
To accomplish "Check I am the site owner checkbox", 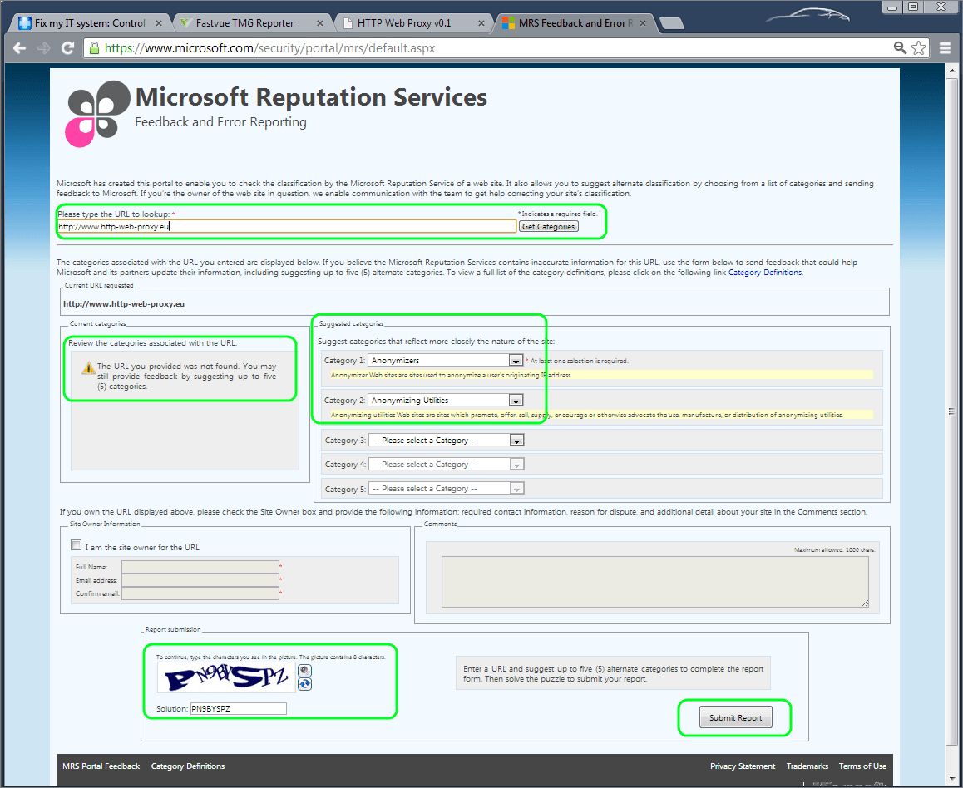I will tap(77, 545).
